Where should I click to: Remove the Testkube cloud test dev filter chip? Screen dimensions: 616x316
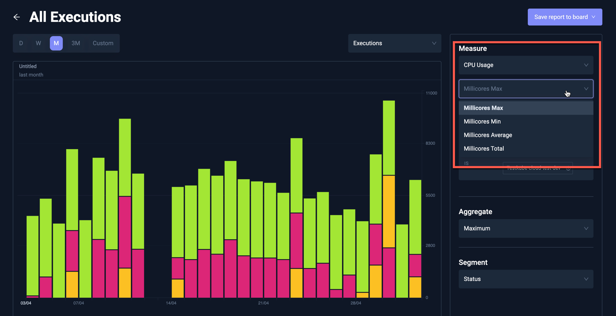tap(569, 168)
